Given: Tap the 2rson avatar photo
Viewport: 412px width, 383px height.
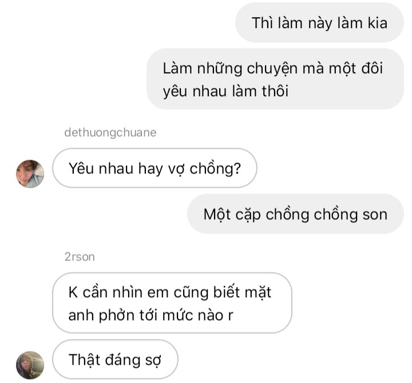Looking at the screenshot, I should coord(30,365).
